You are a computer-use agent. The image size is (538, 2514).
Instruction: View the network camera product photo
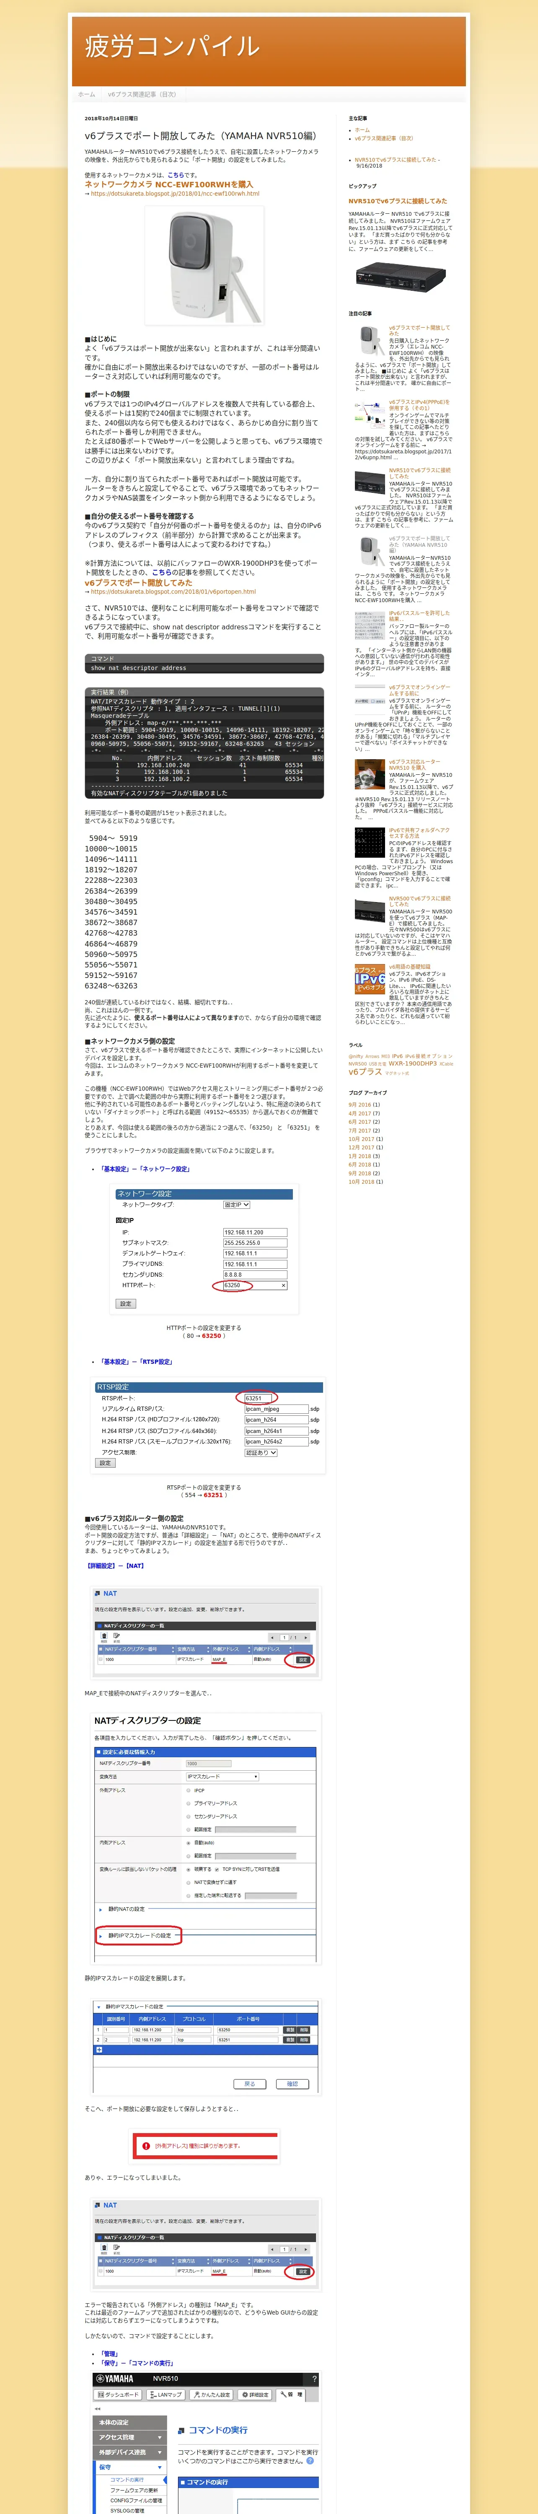[x=204, y=266]
